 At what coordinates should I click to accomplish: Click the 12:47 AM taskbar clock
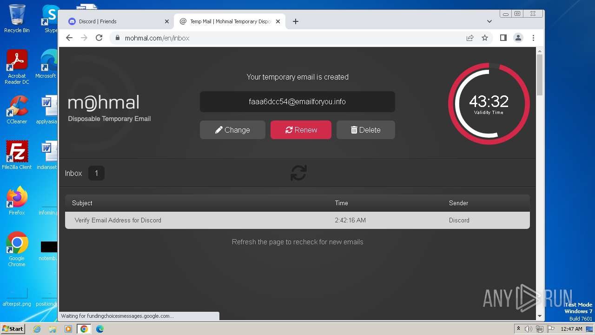(x=571, y=329)
